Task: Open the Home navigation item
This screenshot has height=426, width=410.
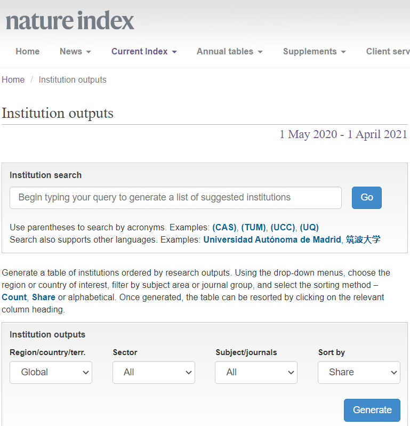Action: point(28,51)
